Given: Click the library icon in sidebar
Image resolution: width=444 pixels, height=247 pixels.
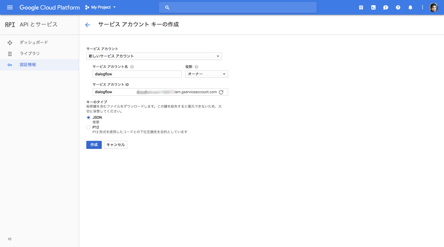Looking at the screenshot, I should click(10, 54).
